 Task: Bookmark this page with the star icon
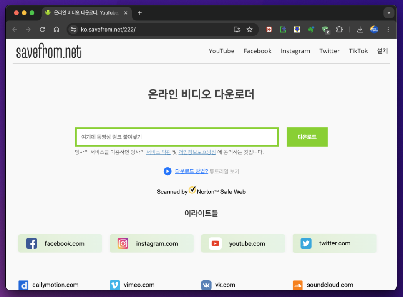249,30
